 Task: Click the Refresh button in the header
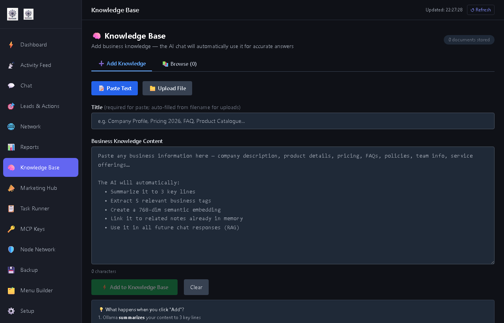pyautogui.click(x=480, y=10)
